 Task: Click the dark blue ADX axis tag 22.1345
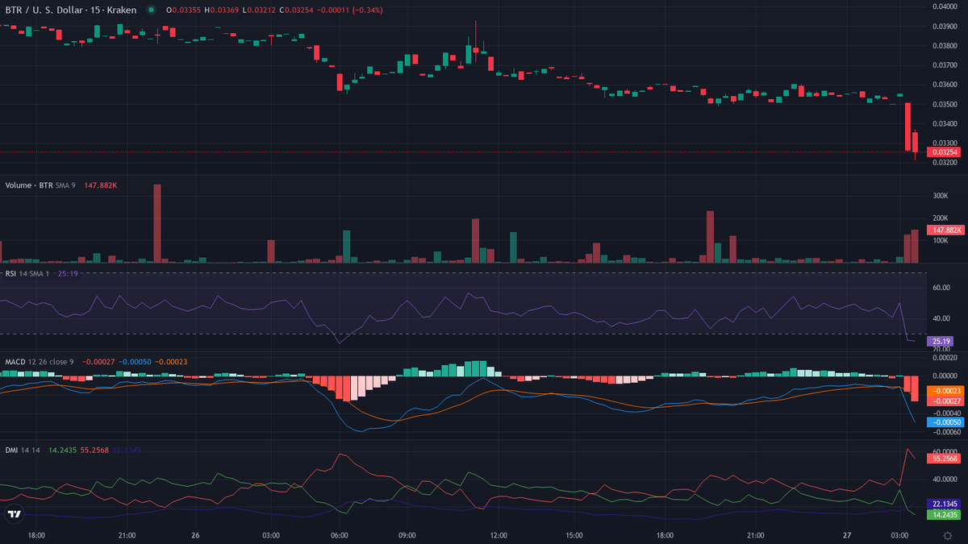tap(945, 503)
